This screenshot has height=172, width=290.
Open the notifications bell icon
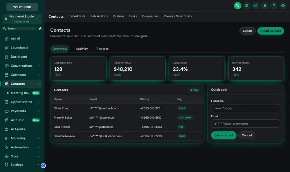click(x=265, y=5)
